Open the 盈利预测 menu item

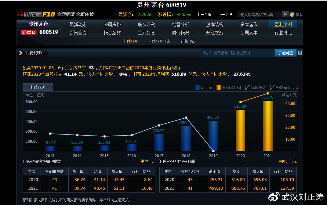[283, 24]
